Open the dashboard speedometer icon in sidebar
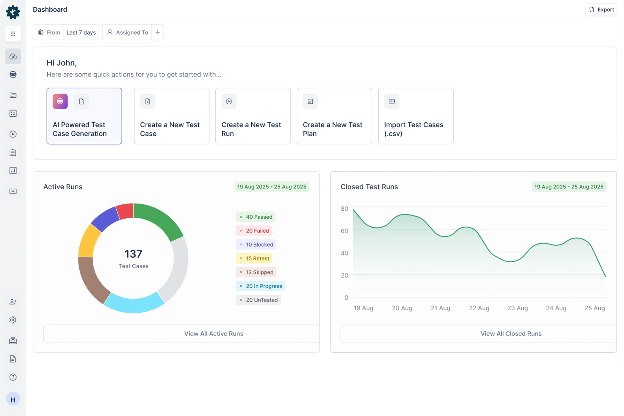 pyautogui.click(x=13, y=56)
